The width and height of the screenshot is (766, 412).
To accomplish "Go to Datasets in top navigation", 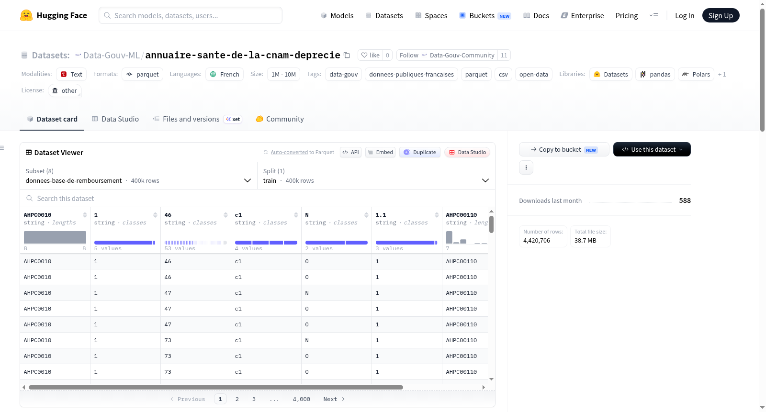I will click(384, 15).
